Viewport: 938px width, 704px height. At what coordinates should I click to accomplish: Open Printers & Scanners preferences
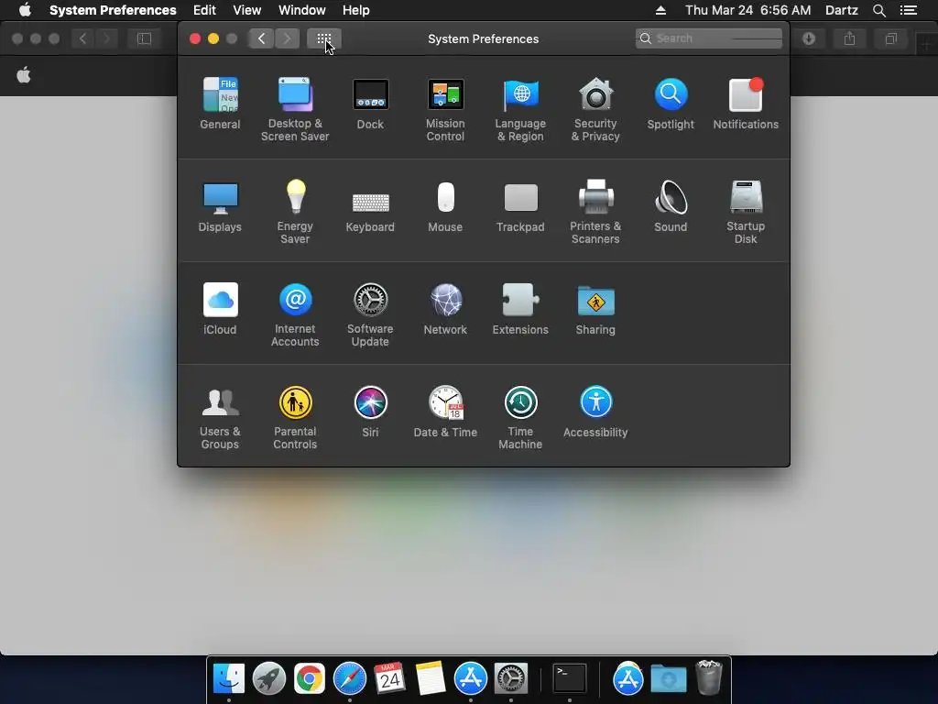595,212
